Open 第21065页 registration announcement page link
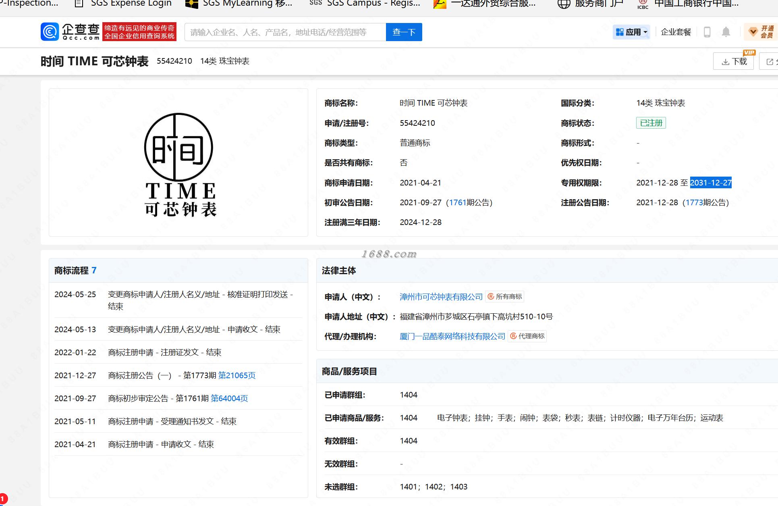The height and width of the screenshot is (506, 778). pos(237,375)
